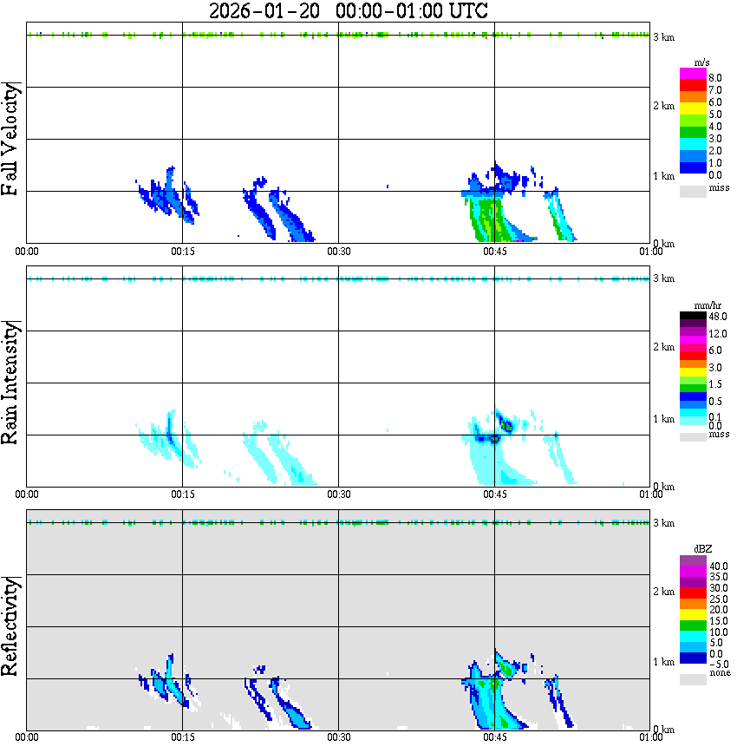Image resolution: width=737 pixels, height=753 pixels.
Task: Click the orange swatch in the m/s legend
Action: point(693,97)
